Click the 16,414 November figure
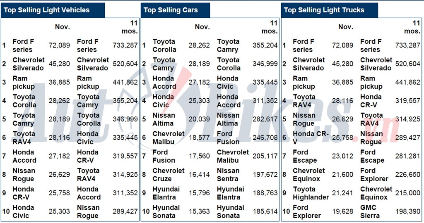424x223 pixels. [x=199, y=175]
